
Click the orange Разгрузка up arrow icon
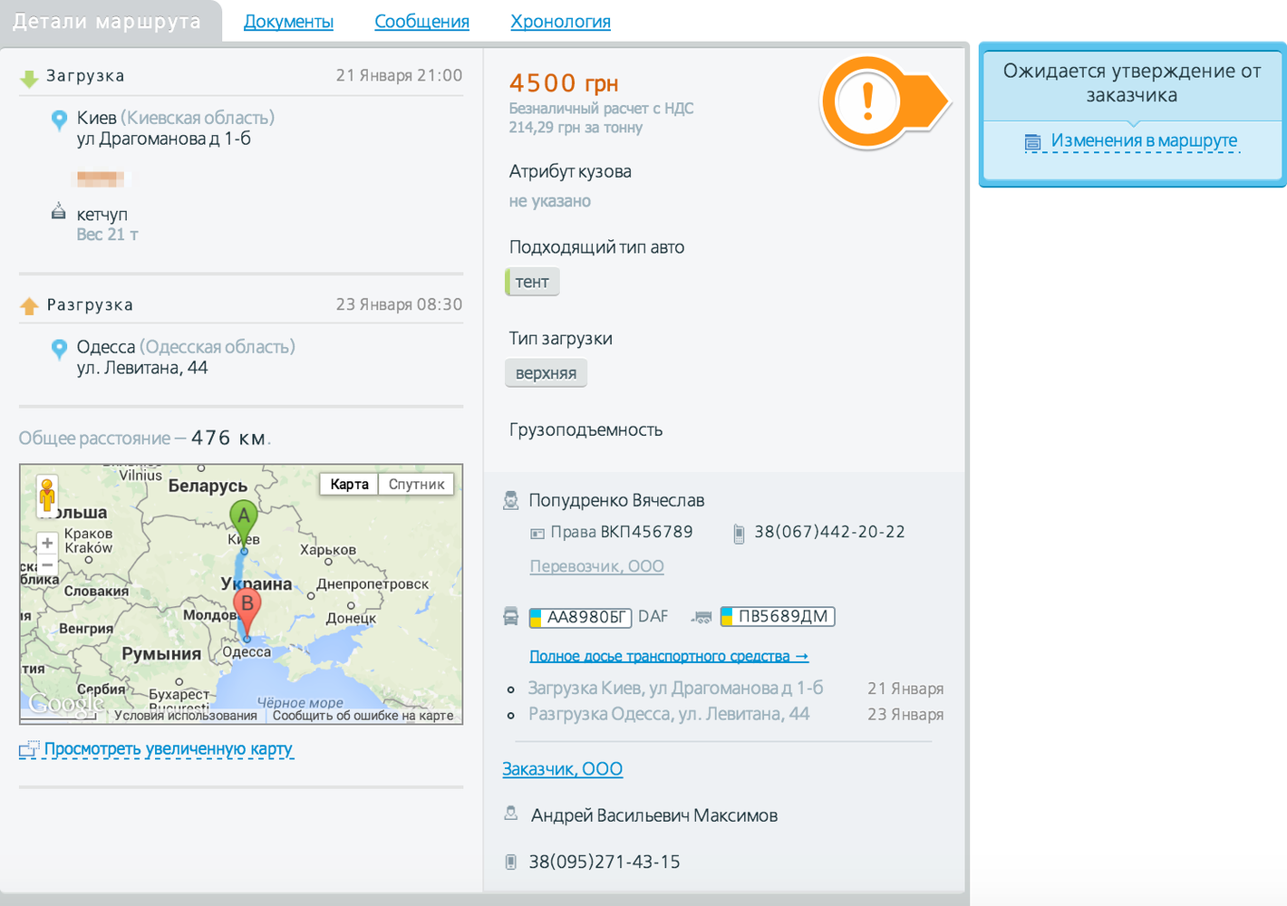click(29, 306)
